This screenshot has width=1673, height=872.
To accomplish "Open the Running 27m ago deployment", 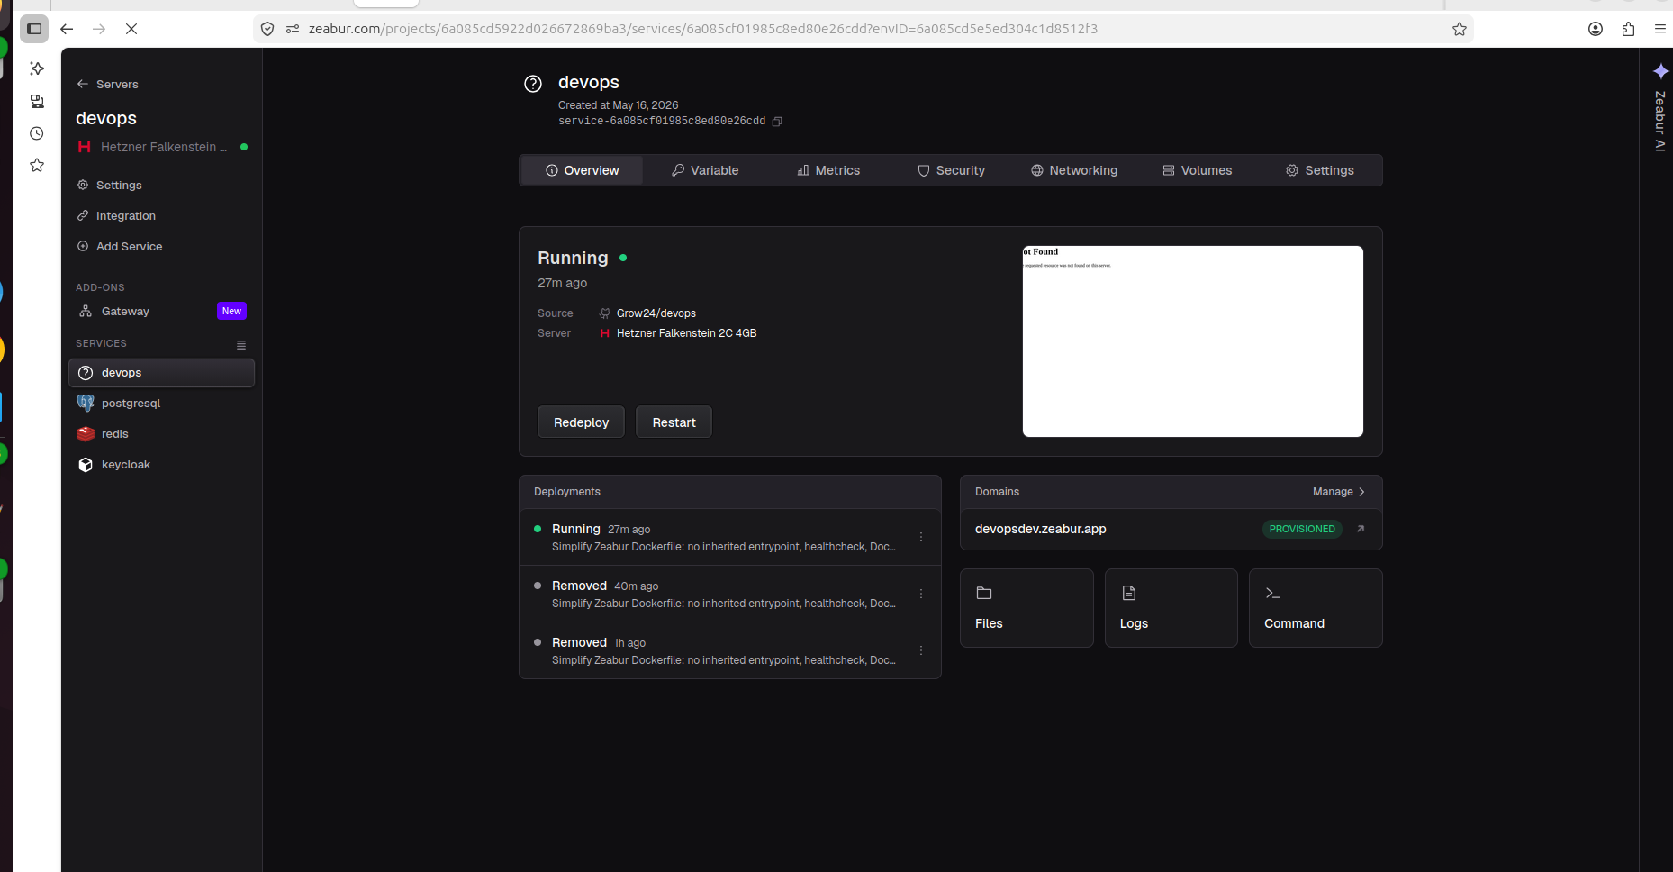I will point(730,537).
